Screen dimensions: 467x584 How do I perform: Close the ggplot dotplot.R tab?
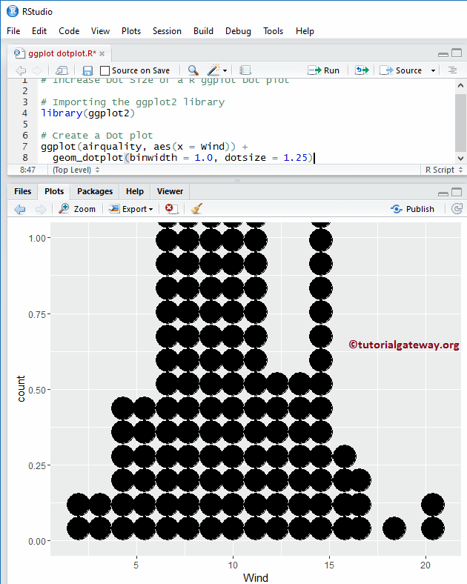point(102,54)
